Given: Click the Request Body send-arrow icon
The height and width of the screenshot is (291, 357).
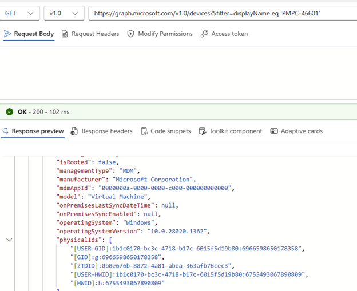Looking at the screenshot, I should pos(7,34).
